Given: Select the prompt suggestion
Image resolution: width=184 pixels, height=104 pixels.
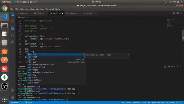Looking at the screenshot, I should point(56,57).
